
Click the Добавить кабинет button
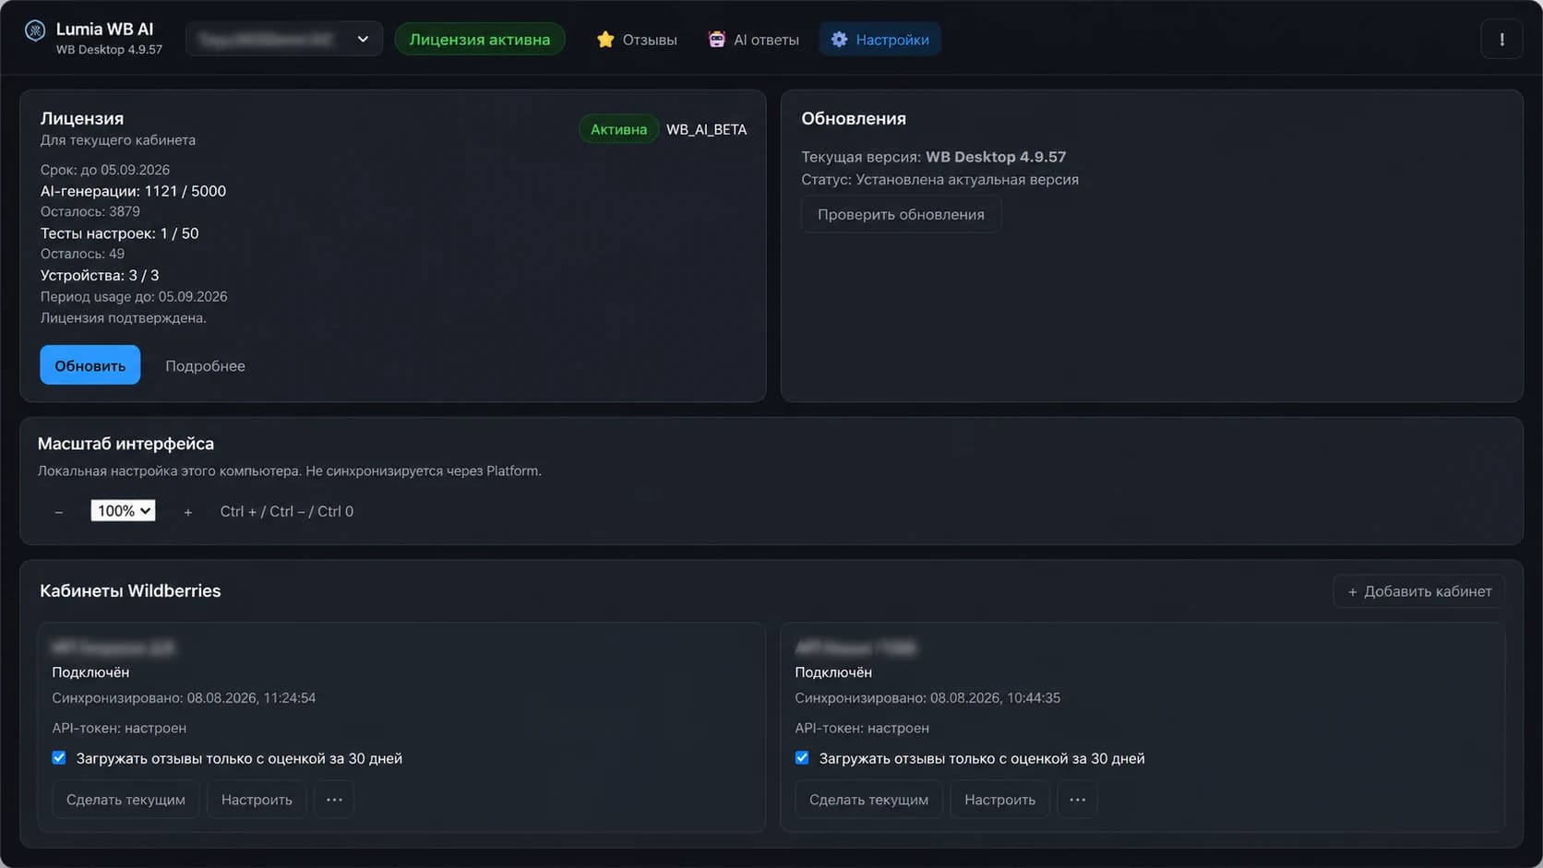point(1419,591)
